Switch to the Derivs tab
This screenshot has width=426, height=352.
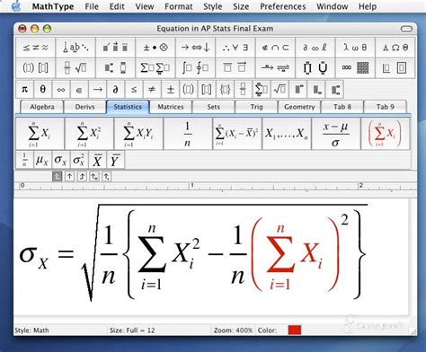84,107
